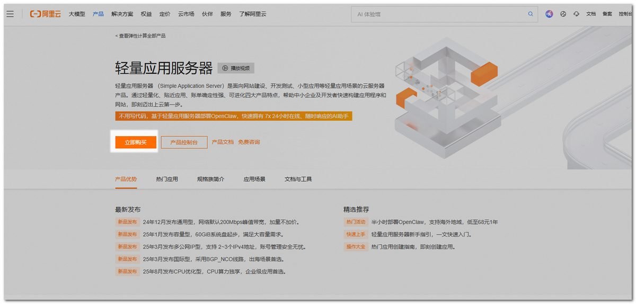Click the Alibaba Cloud logo
The height and width of the screenshot is (304, 636).
pos(46,14)
